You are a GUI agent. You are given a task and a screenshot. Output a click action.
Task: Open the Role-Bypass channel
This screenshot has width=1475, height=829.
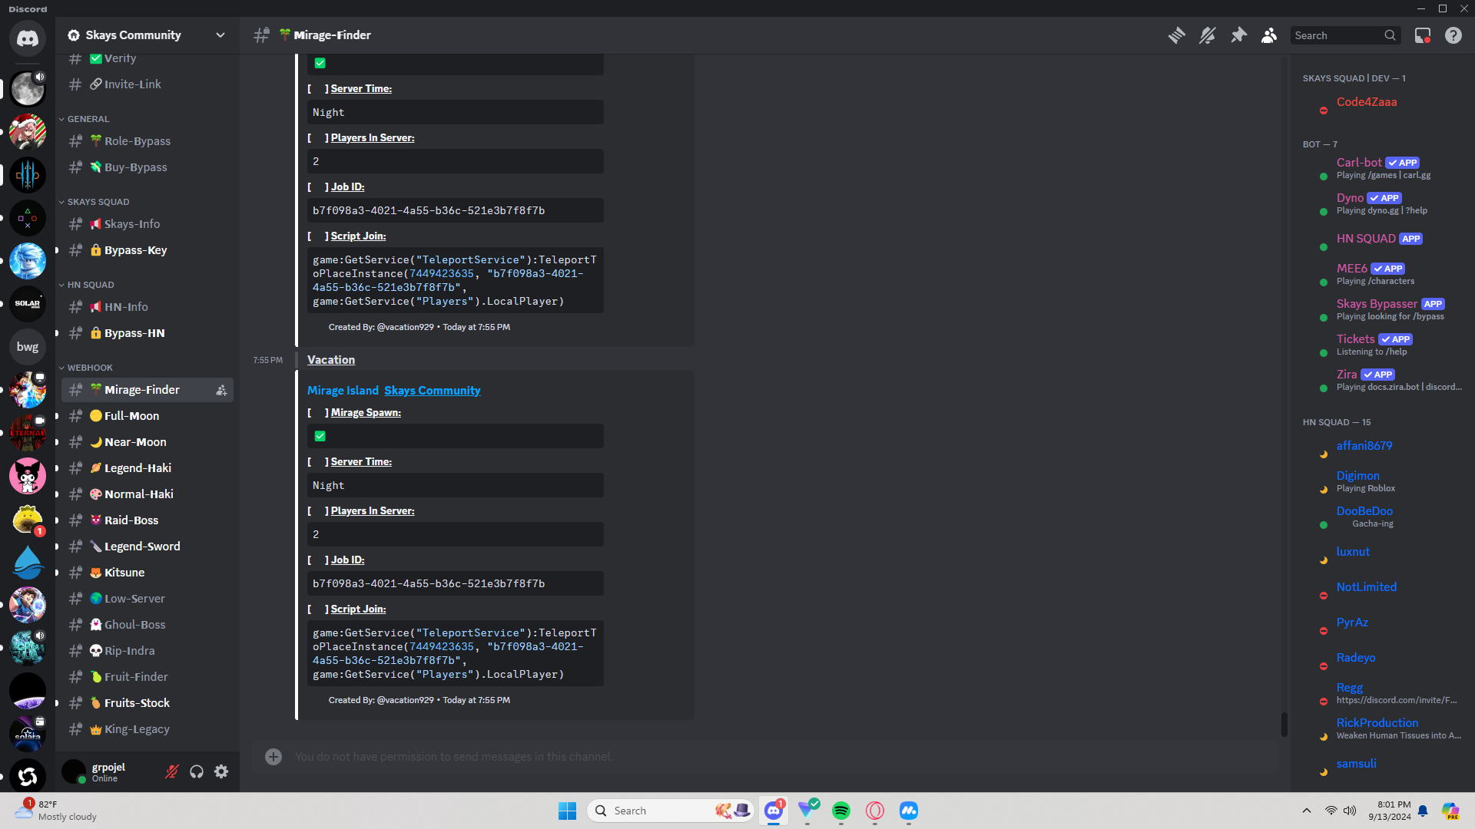(x=147, y=141)
